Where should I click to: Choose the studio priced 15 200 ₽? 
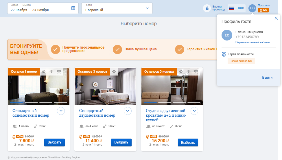pyautogui.click(x=188, y=143)
